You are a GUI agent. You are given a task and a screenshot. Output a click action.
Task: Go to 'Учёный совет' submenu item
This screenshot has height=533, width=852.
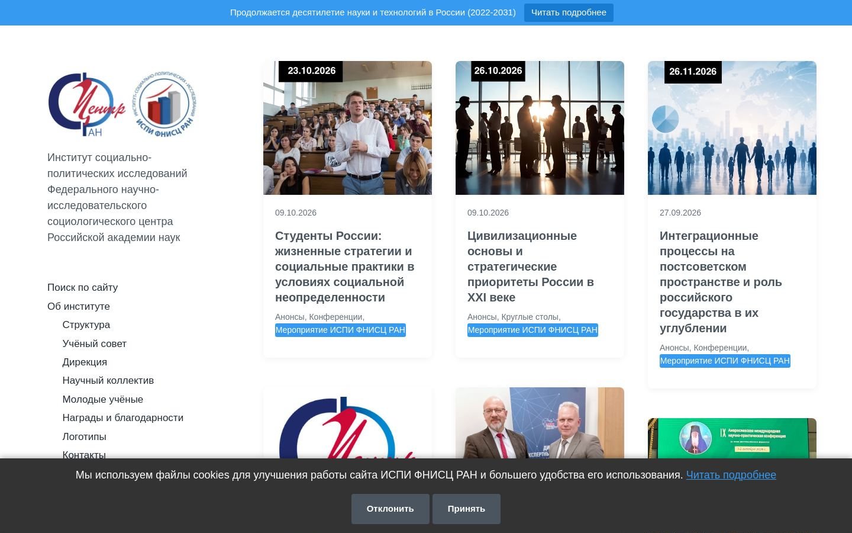click(x=94, y=343)
